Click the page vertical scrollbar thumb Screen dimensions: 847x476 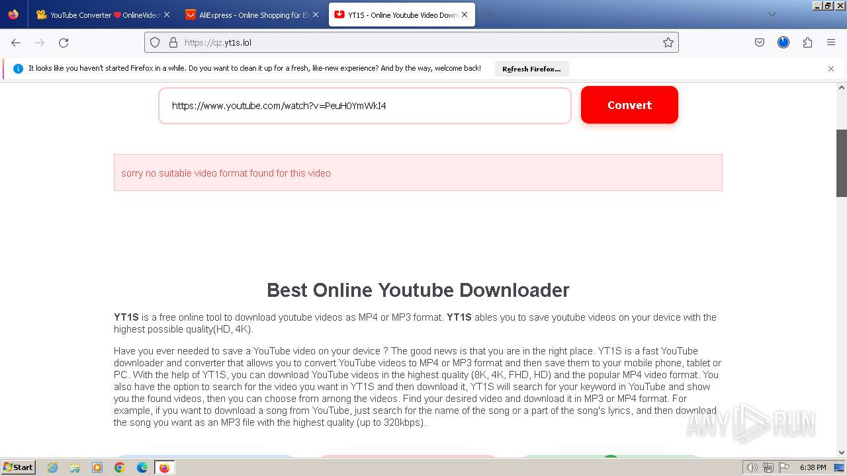coord(842,163)
